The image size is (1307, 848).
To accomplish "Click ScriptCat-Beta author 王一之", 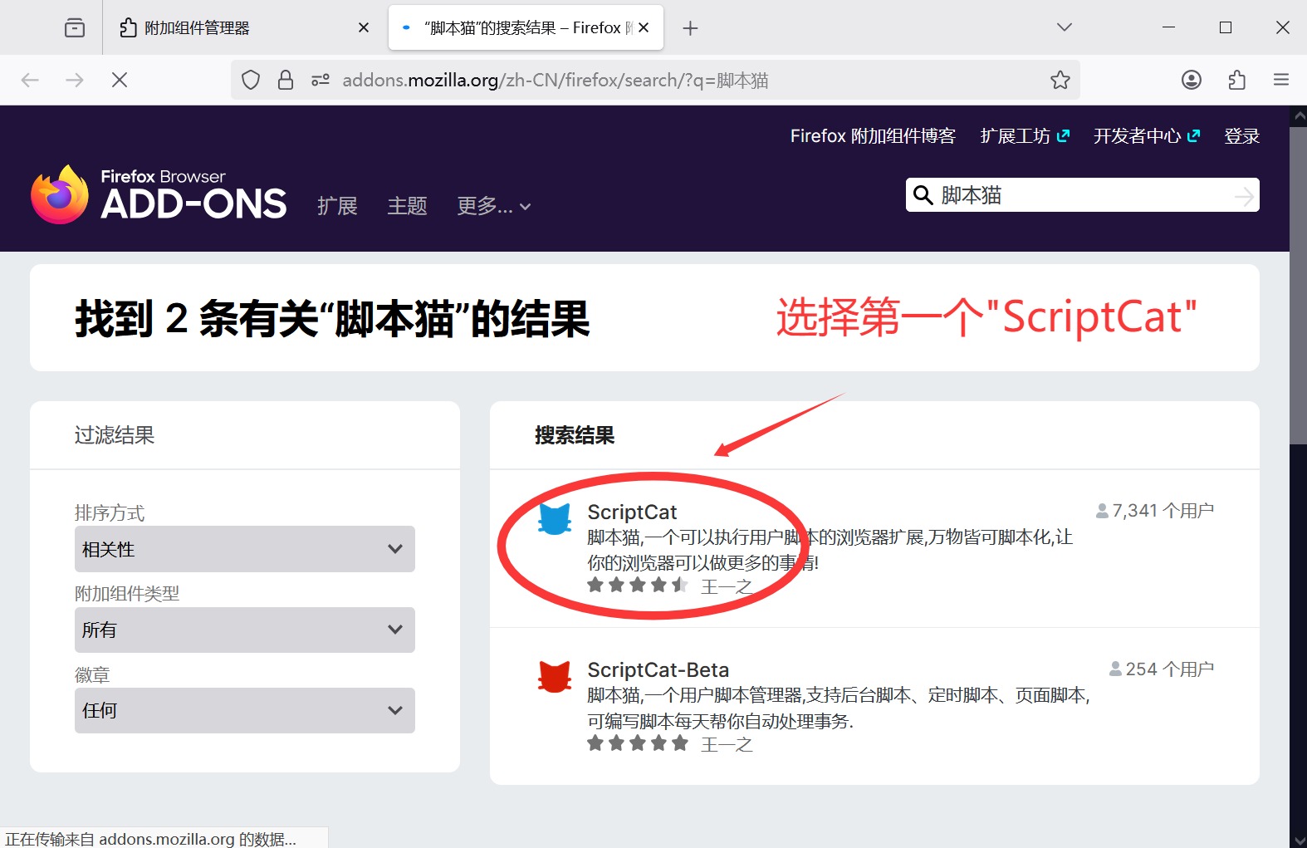I will pyautogui.click(x=727, y=744).
